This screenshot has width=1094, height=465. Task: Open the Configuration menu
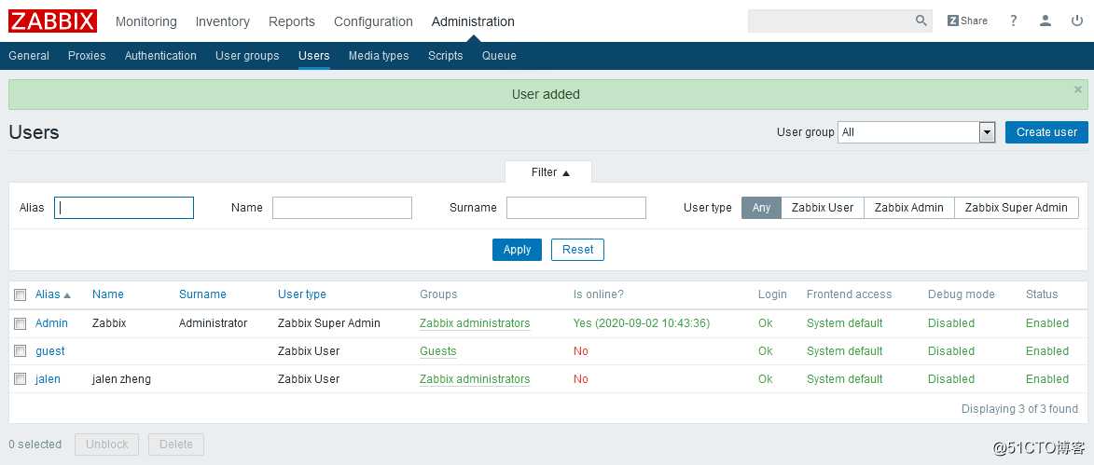coord(373,21)
